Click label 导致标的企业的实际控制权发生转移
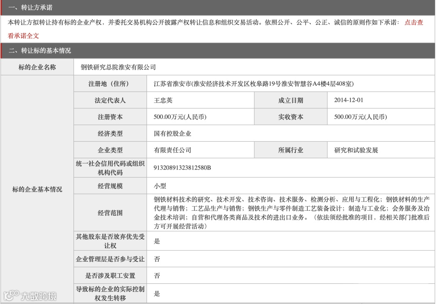The height and width of the screenshot is (304, 436). tap(110, 294)
